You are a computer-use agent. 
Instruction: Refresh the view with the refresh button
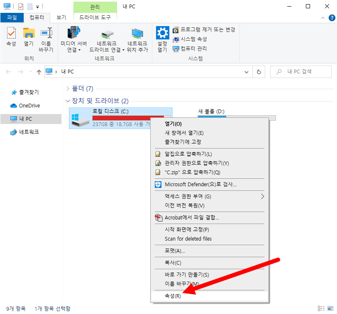[x=259, y=71]
